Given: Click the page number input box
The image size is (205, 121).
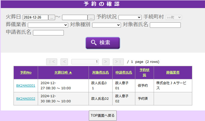Looking at the screenshot, I should point(85,62).
